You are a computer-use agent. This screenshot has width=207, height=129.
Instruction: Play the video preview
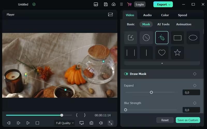[28, 123]
